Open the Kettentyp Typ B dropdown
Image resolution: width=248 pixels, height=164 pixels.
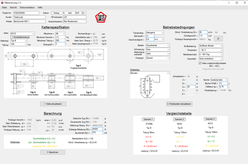point(19,41)
